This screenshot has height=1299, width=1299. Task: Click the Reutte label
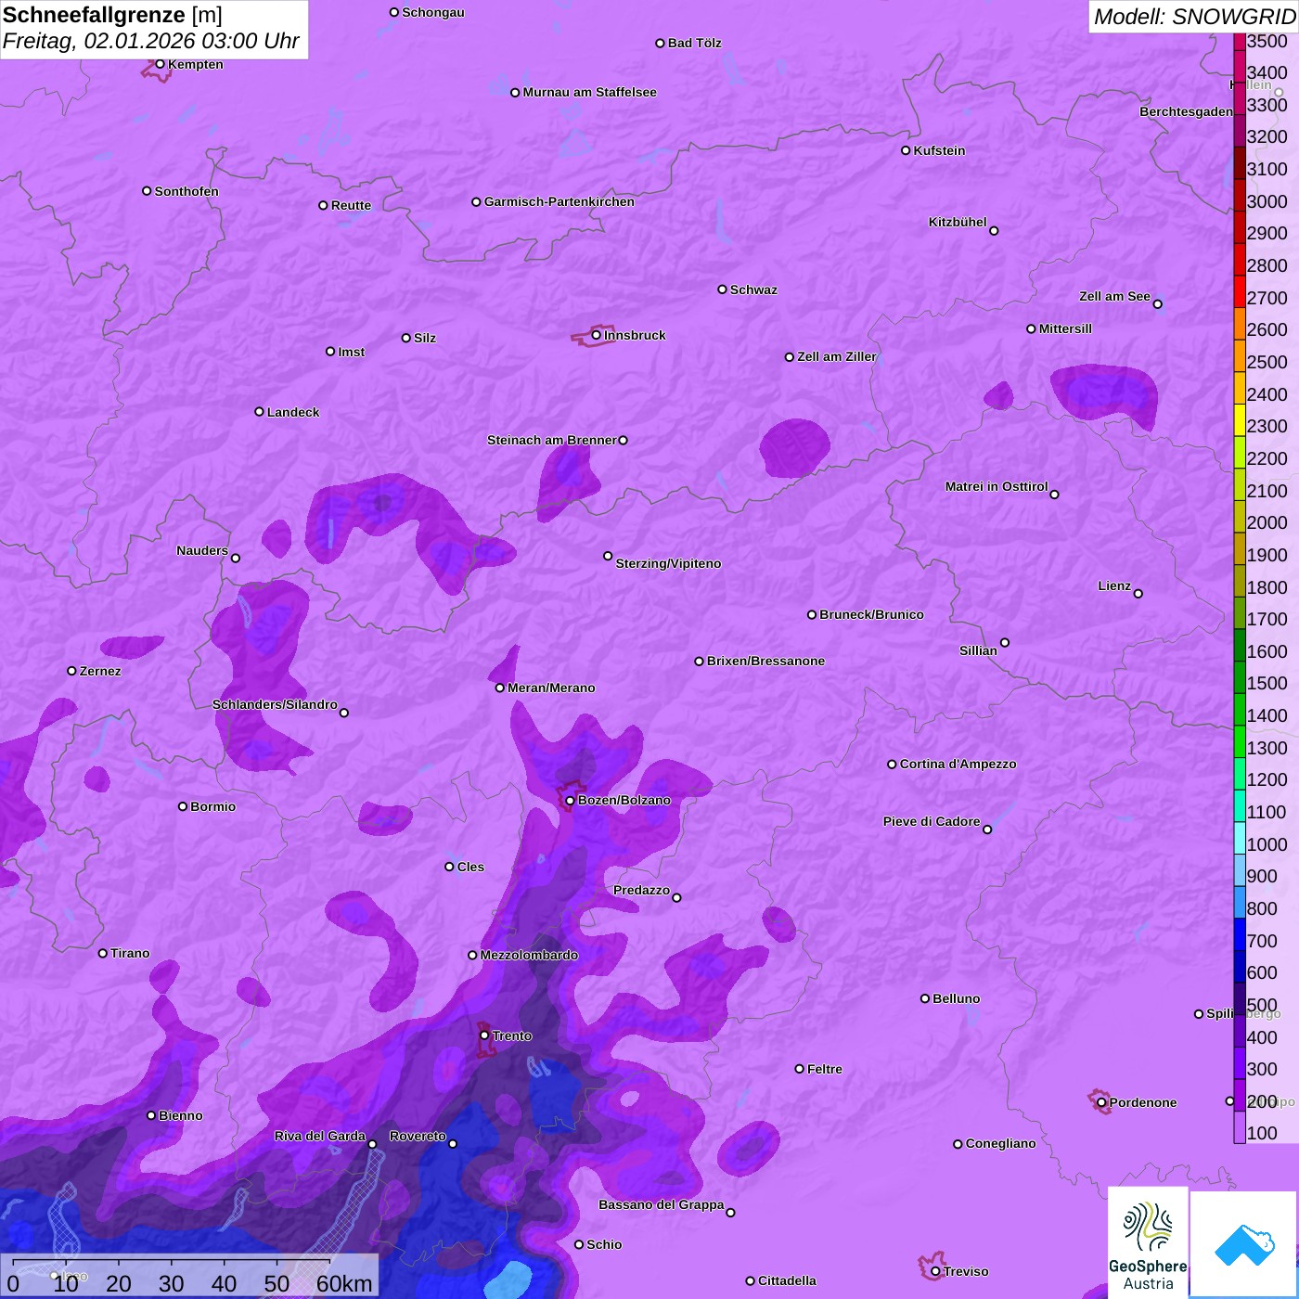351,205
